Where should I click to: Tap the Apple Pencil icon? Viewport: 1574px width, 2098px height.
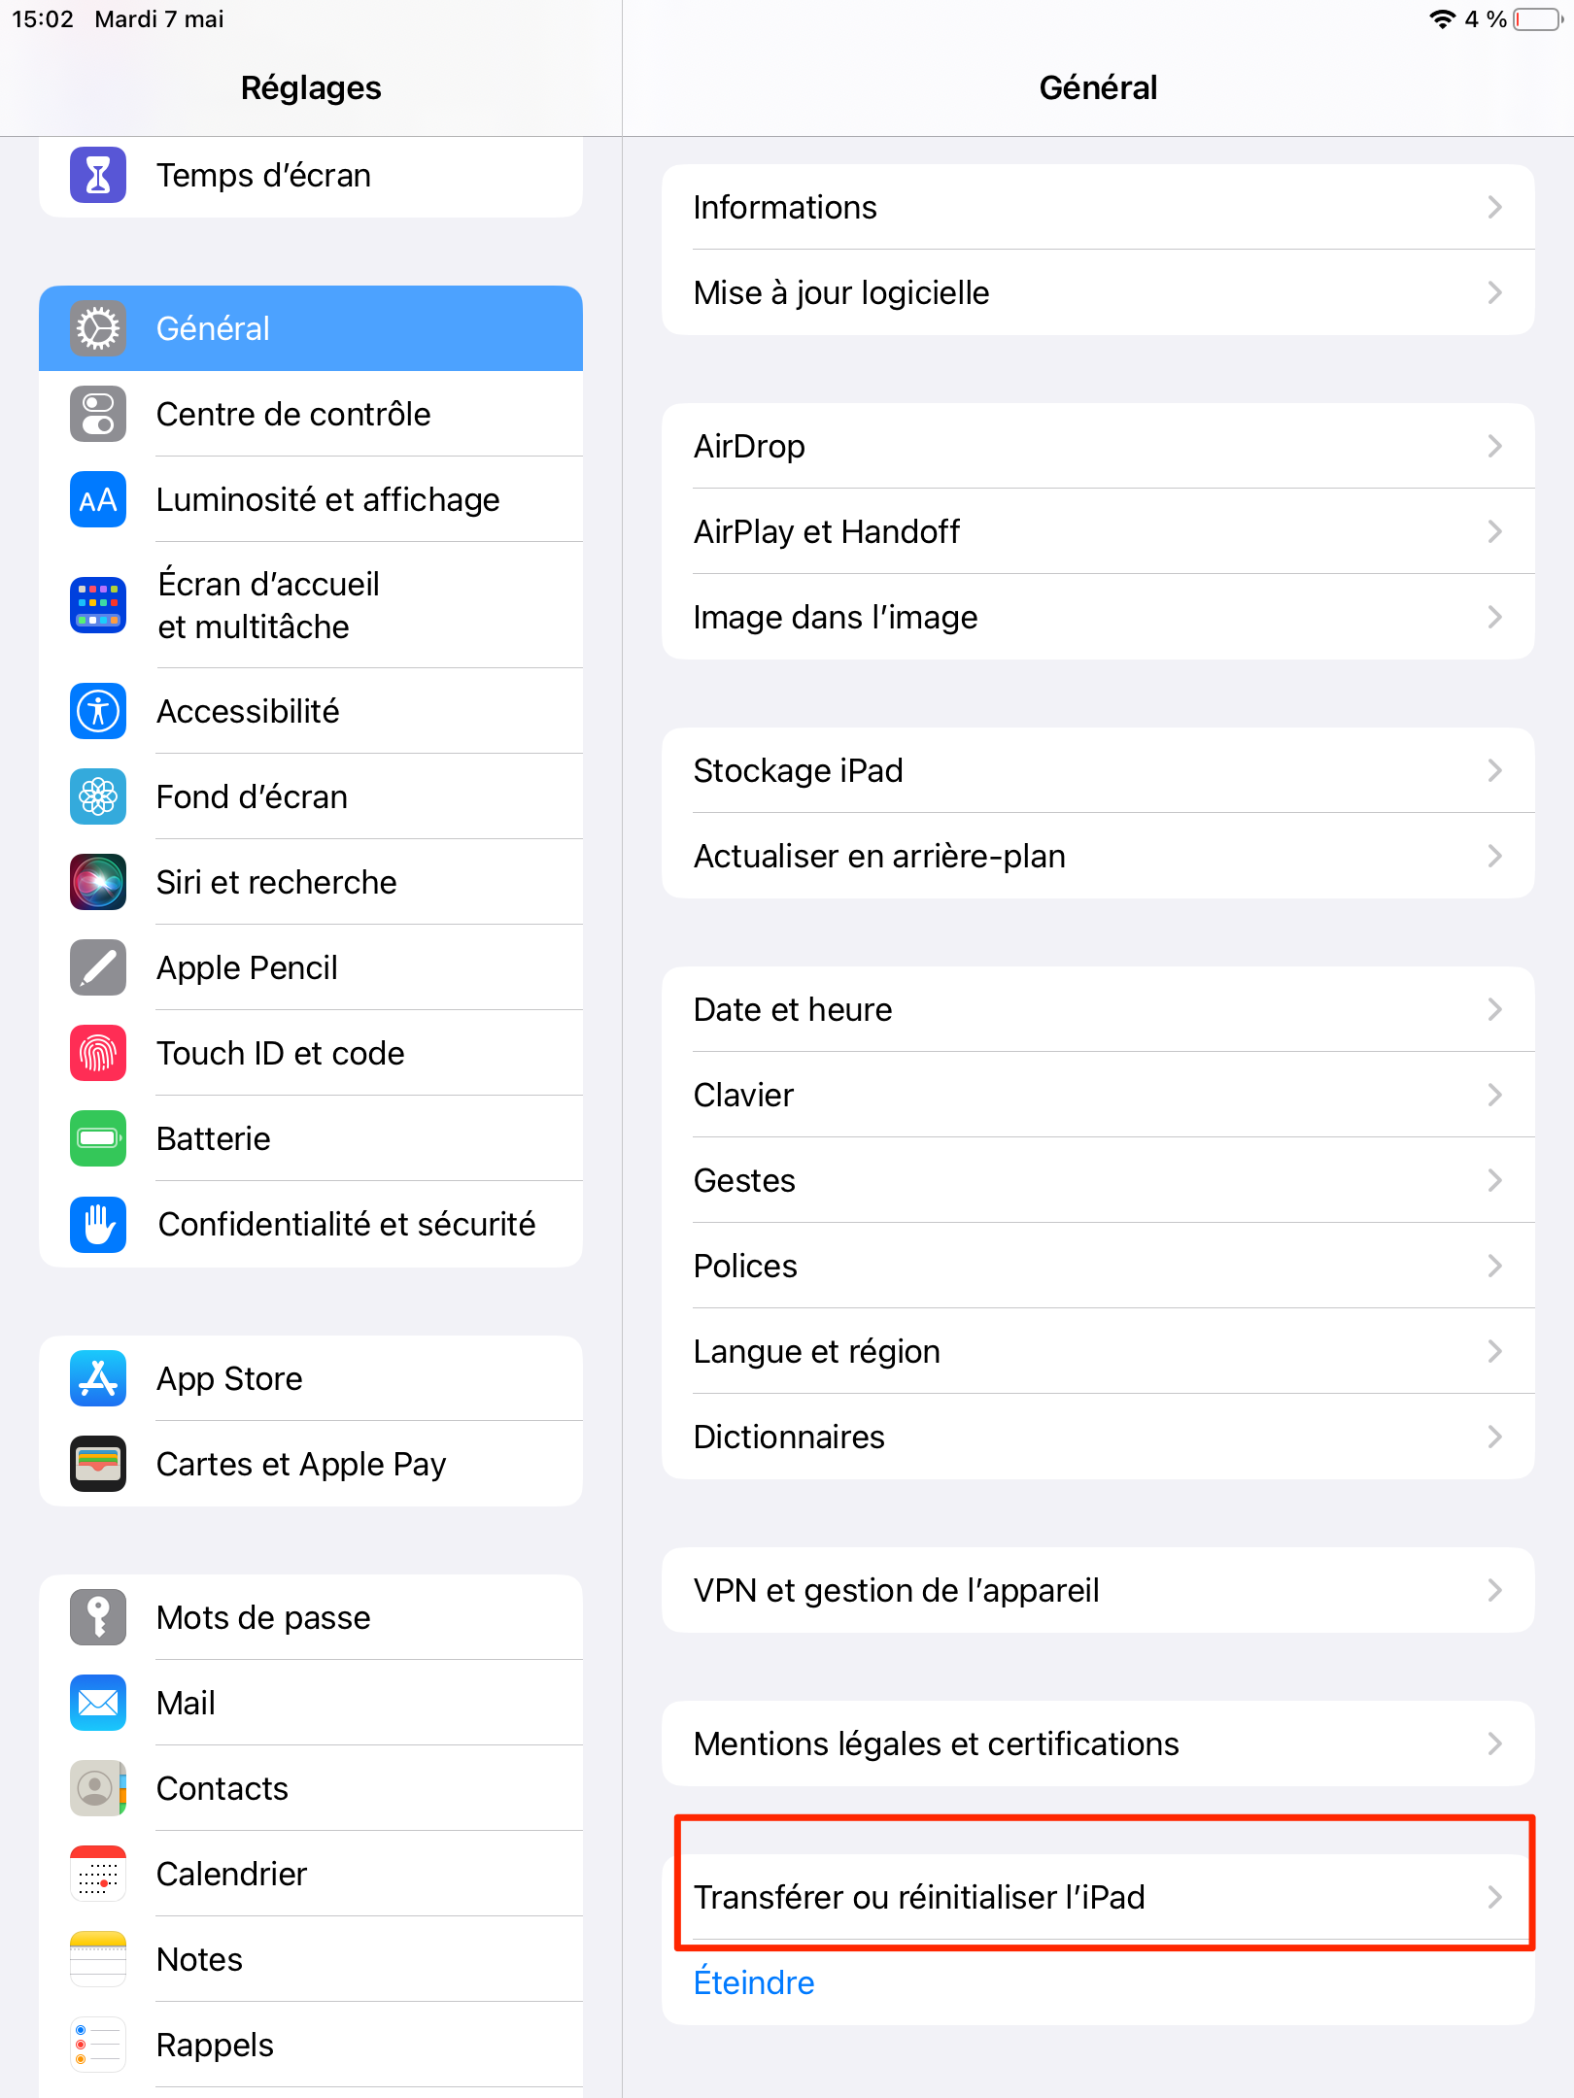(x=98, y=967)
